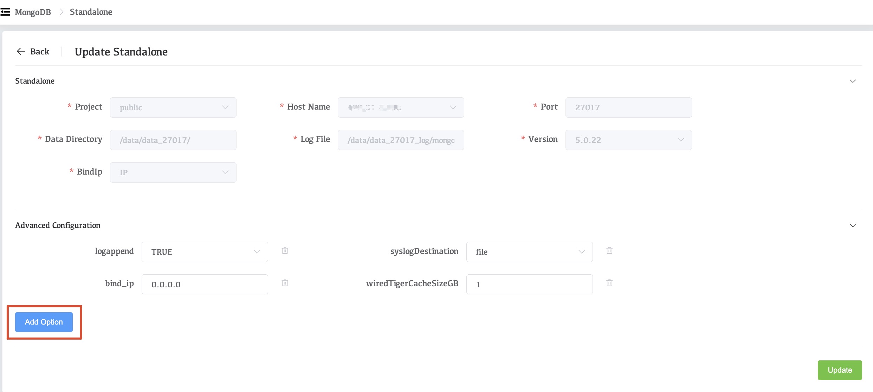Collapse the Standalone section
The image size is (873, 392).
point(853,81)
